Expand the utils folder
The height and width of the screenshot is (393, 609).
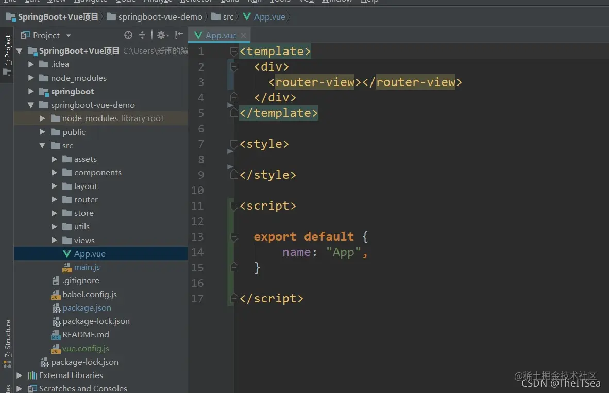[55, 227]
